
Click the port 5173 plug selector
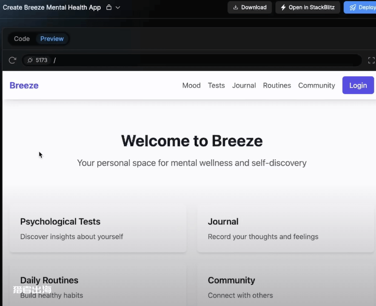[x=37, y=60]
